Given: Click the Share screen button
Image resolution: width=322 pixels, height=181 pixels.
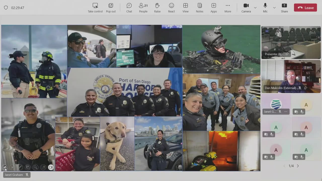Looking at the screenshot, I should (284, 8).
